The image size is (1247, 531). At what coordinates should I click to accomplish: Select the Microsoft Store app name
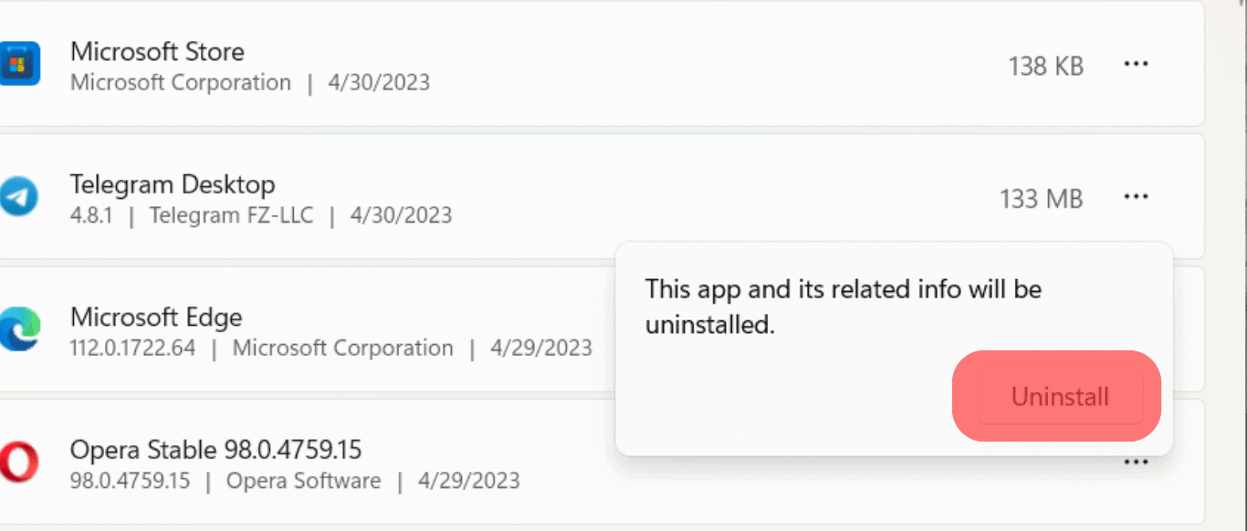(157, 51)
